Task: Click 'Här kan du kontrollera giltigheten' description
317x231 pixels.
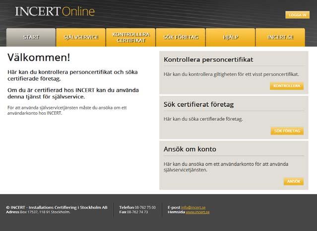Action: (231, 75)
